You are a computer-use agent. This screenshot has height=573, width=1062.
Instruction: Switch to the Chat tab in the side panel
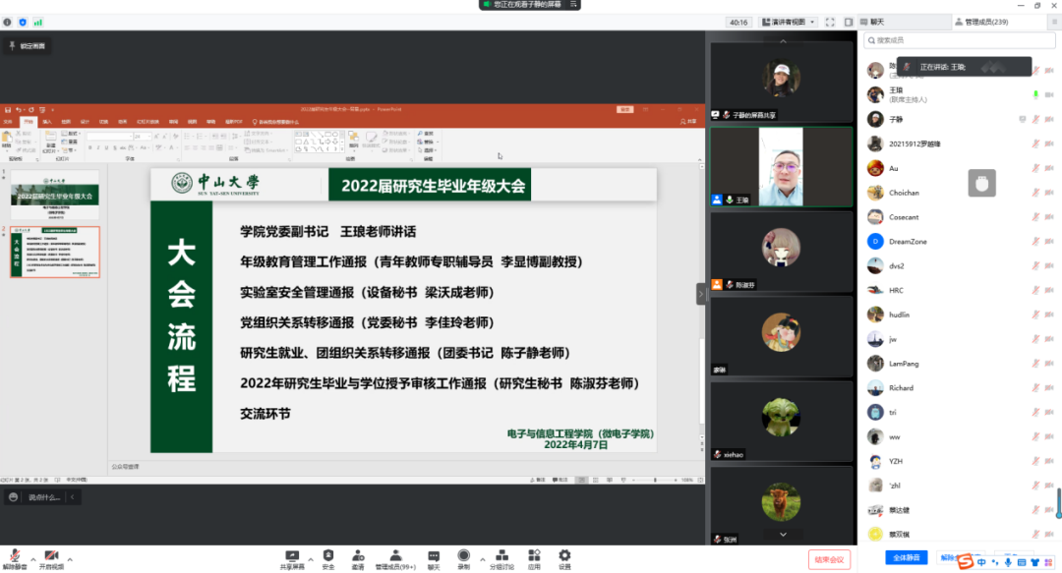click(873, 22)
